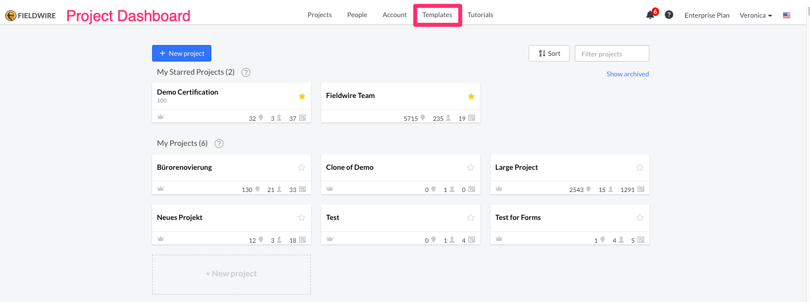
Task: Open the US flag language selector
Action: click(787, 15)
